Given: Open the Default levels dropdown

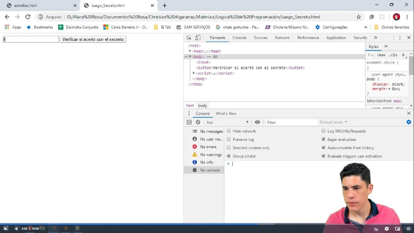Looking at the screenshot, I should (333, 122).
